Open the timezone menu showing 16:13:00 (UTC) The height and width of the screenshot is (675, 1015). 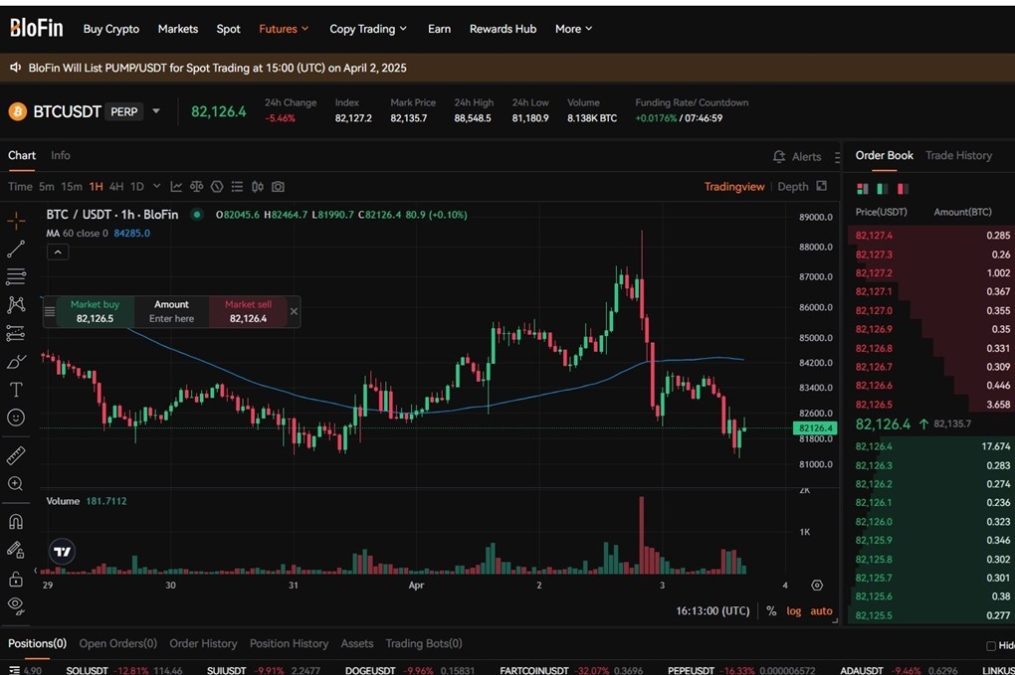coord(712,611)
